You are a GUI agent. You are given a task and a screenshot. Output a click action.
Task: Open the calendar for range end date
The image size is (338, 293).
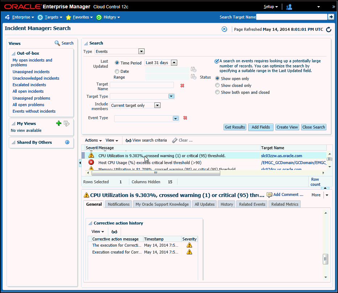[193, 76]
